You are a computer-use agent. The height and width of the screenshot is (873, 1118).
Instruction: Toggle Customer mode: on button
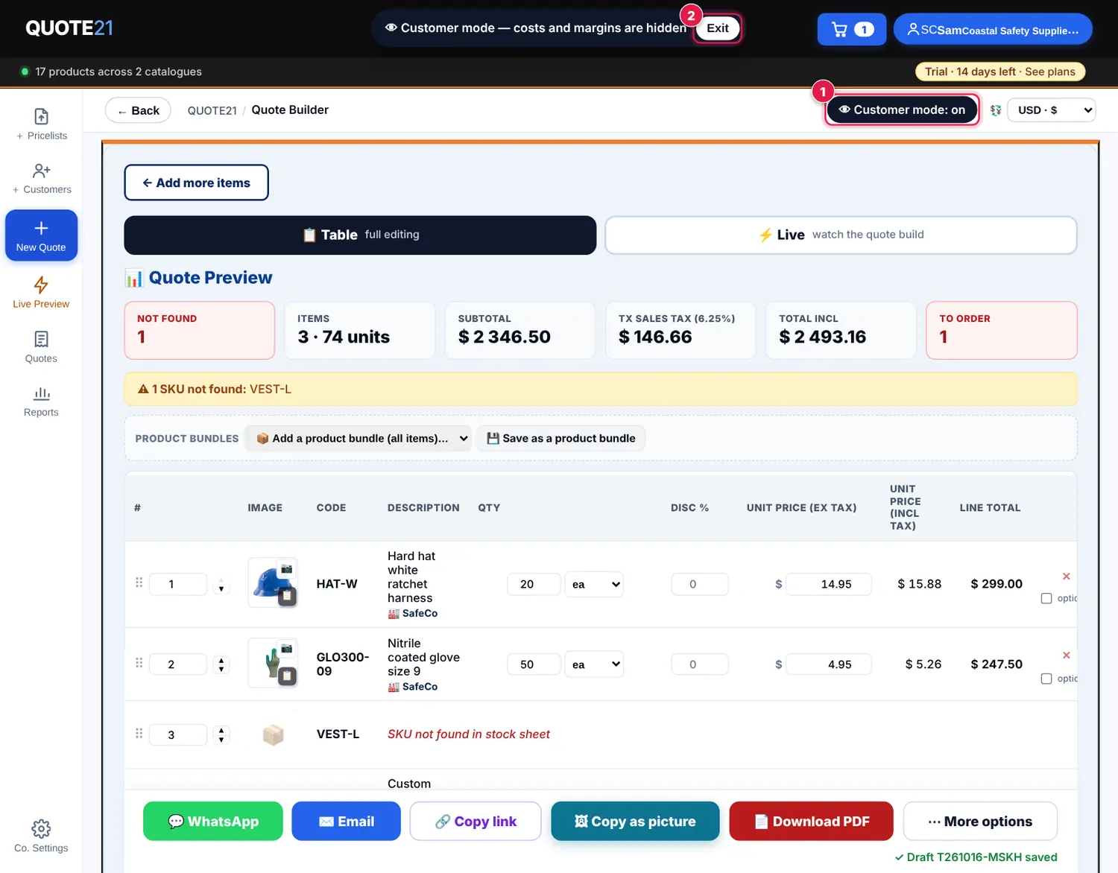tap(902, 109)
